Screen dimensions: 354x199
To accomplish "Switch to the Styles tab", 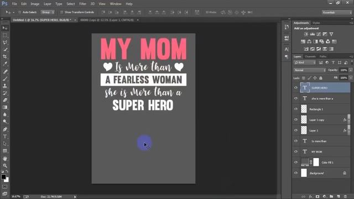I will pyautogui.click(x=316, y=23).
